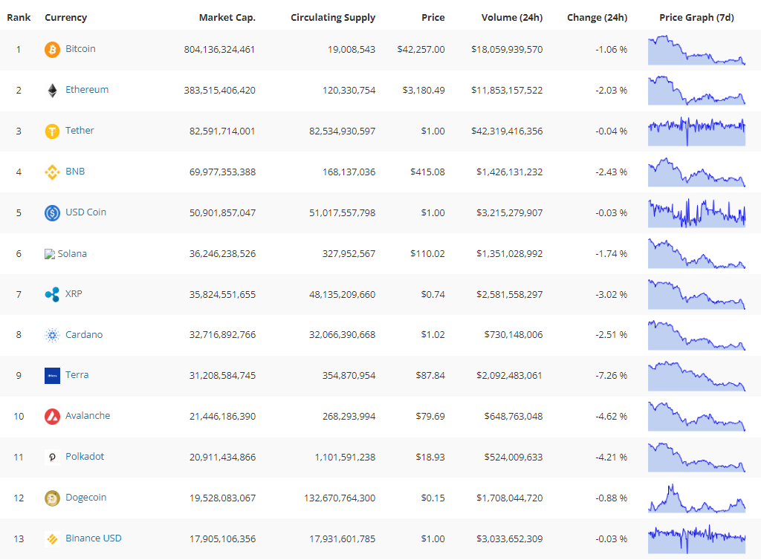This screenshot has width=767, height=560.
Task: Click the Terra logo icon
Action: (x=52, y=376)
